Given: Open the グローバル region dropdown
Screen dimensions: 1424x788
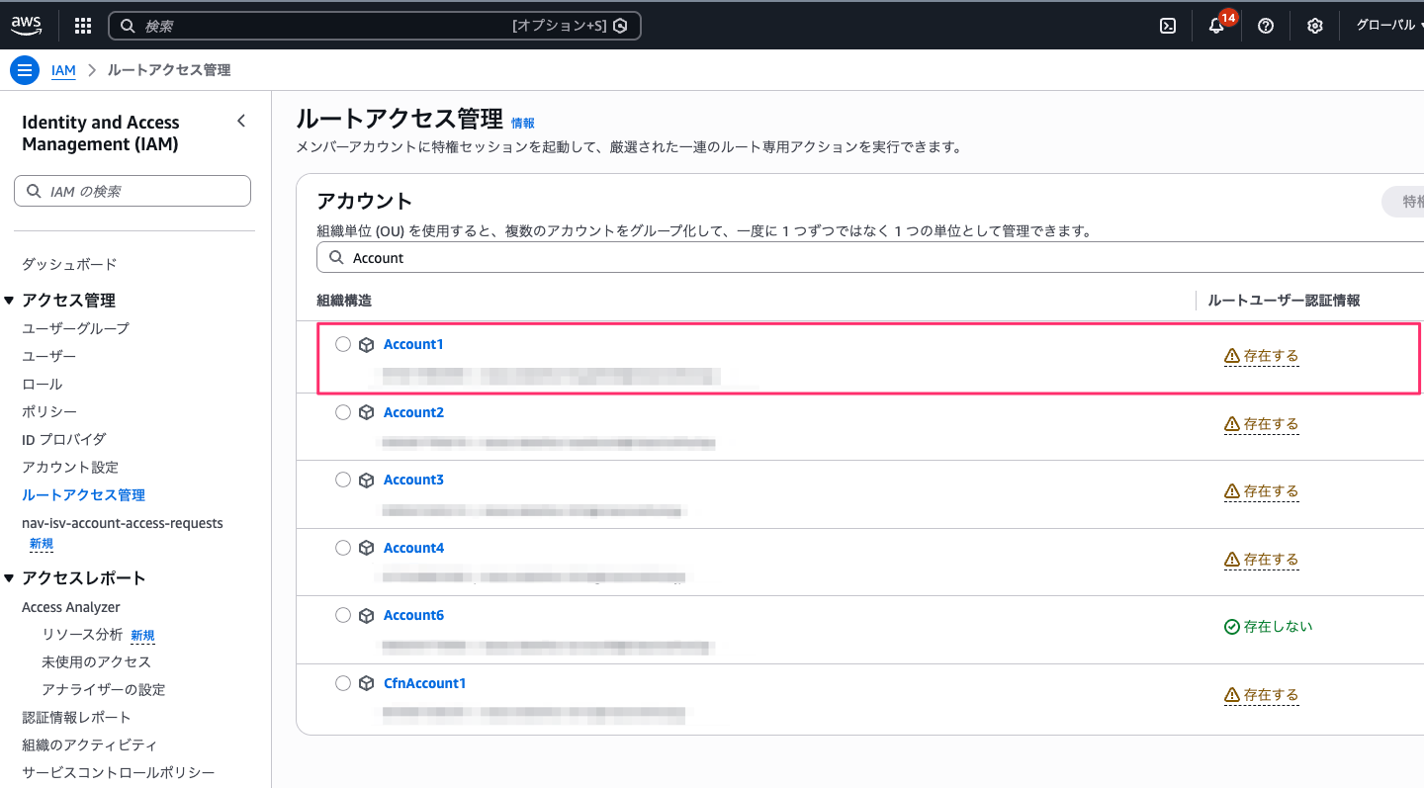Looking at the screenshot, I should [1388, 26].
